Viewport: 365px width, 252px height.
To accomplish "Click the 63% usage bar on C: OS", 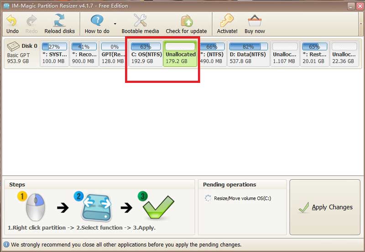I will click(146, 47).
